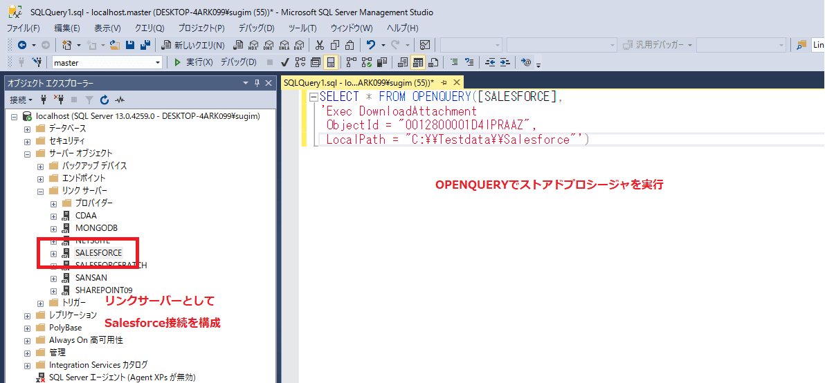Viewport: 825px width, 383px height.
Task: Open the activity monitor icon in main toolbar
Action: (x=426, y=45)
